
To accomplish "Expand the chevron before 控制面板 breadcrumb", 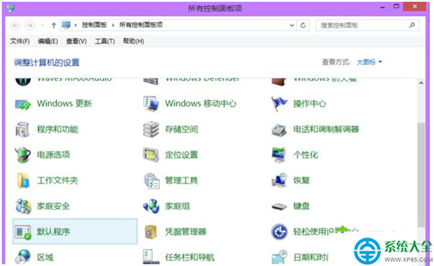I will click(75, 26).
